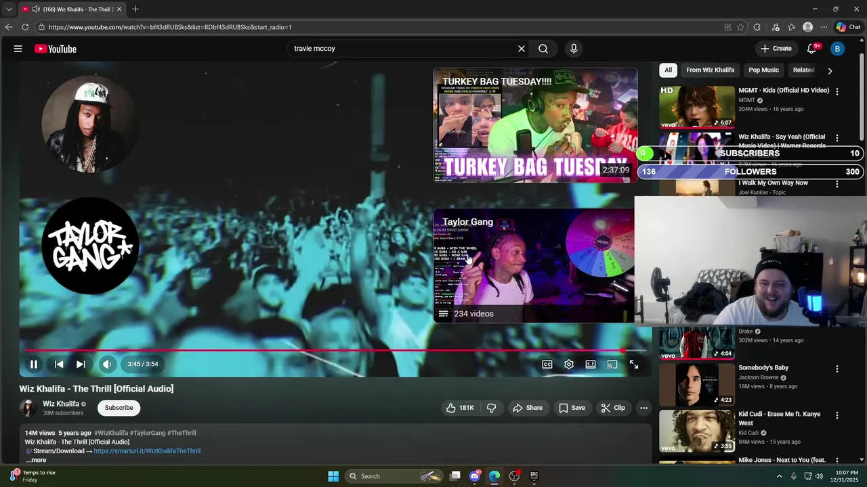Share the Wiz Khalifa video

point(528,408)
